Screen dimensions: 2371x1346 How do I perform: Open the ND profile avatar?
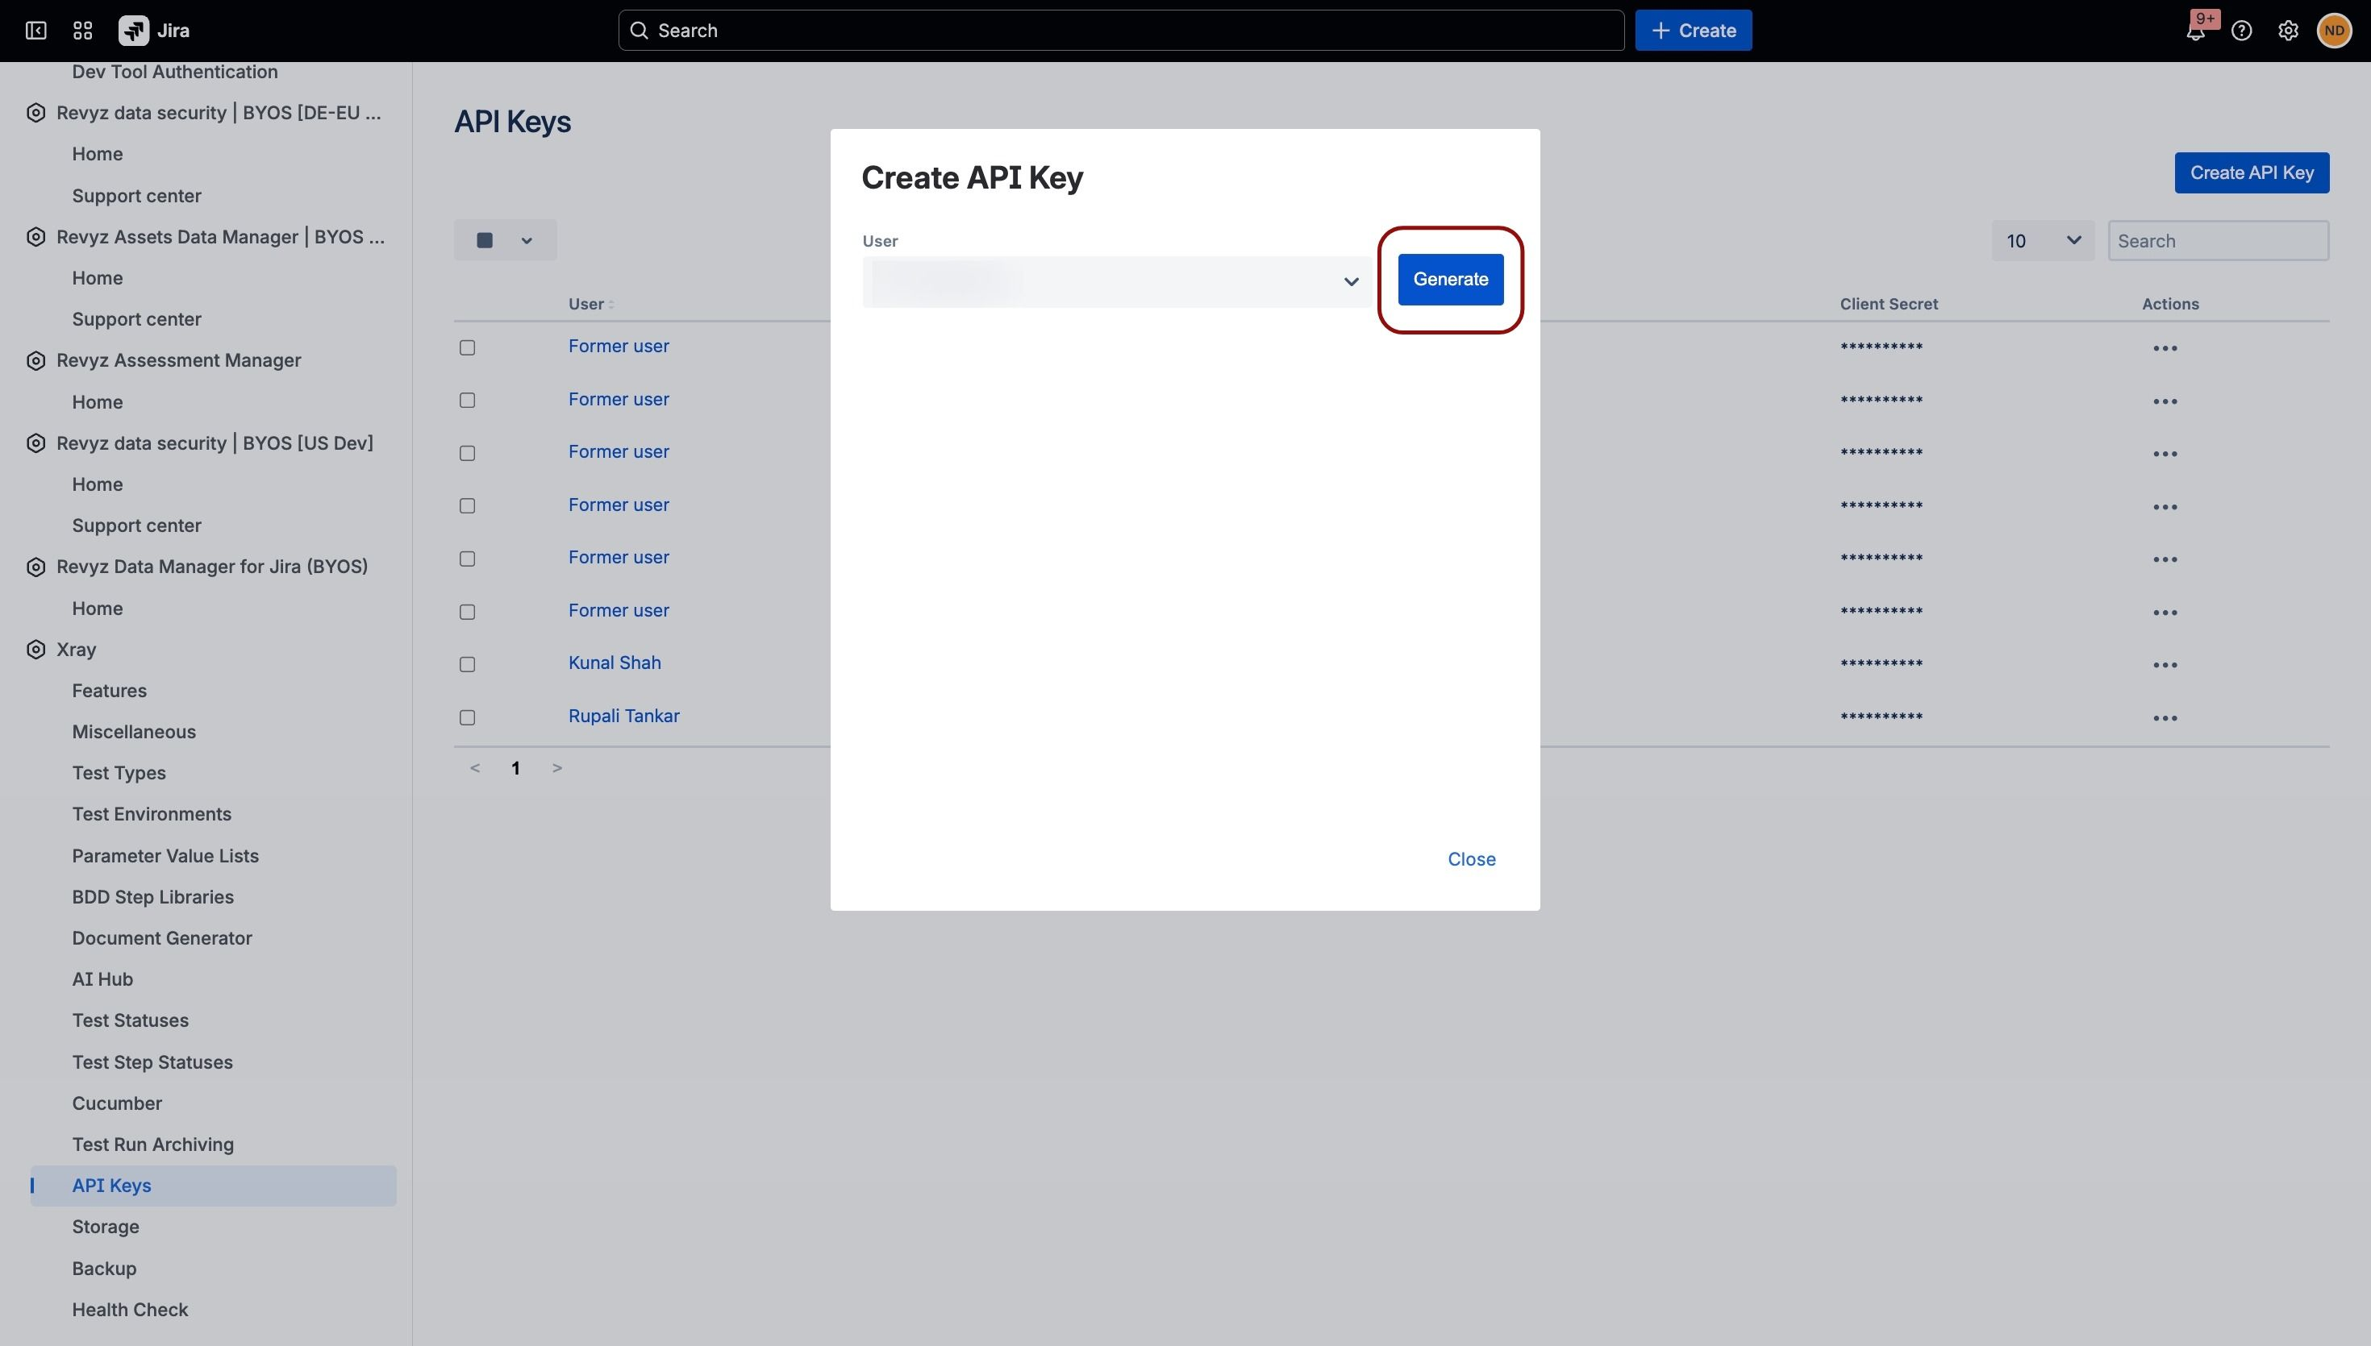2334,31
